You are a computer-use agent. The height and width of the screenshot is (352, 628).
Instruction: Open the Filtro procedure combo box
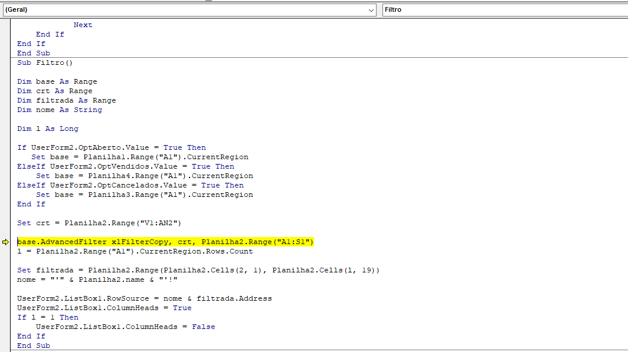505,10
